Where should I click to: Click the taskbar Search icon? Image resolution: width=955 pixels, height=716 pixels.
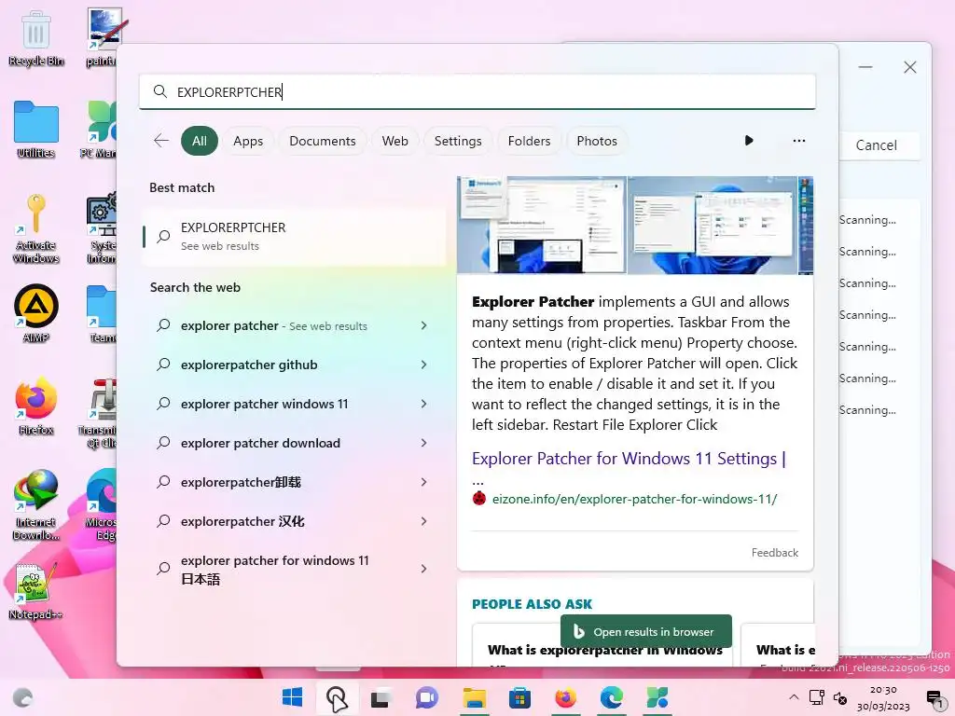[336, 697]
